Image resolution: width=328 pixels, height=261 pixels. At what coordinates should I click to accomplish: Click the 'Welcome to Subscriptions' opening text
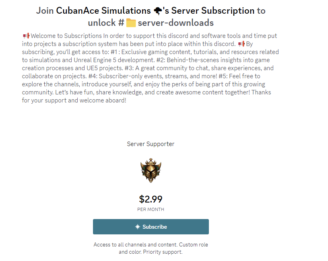click(66, 36)
